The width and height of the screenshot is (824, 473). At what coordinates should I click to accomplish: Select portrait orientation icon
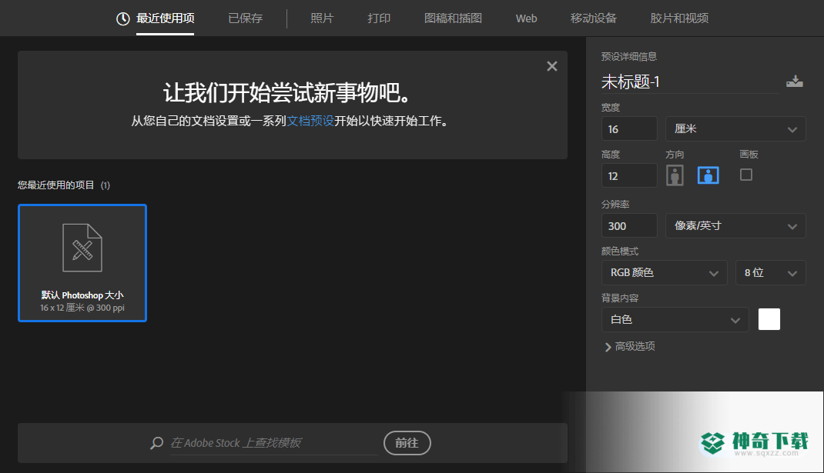[x=675, y=175]
